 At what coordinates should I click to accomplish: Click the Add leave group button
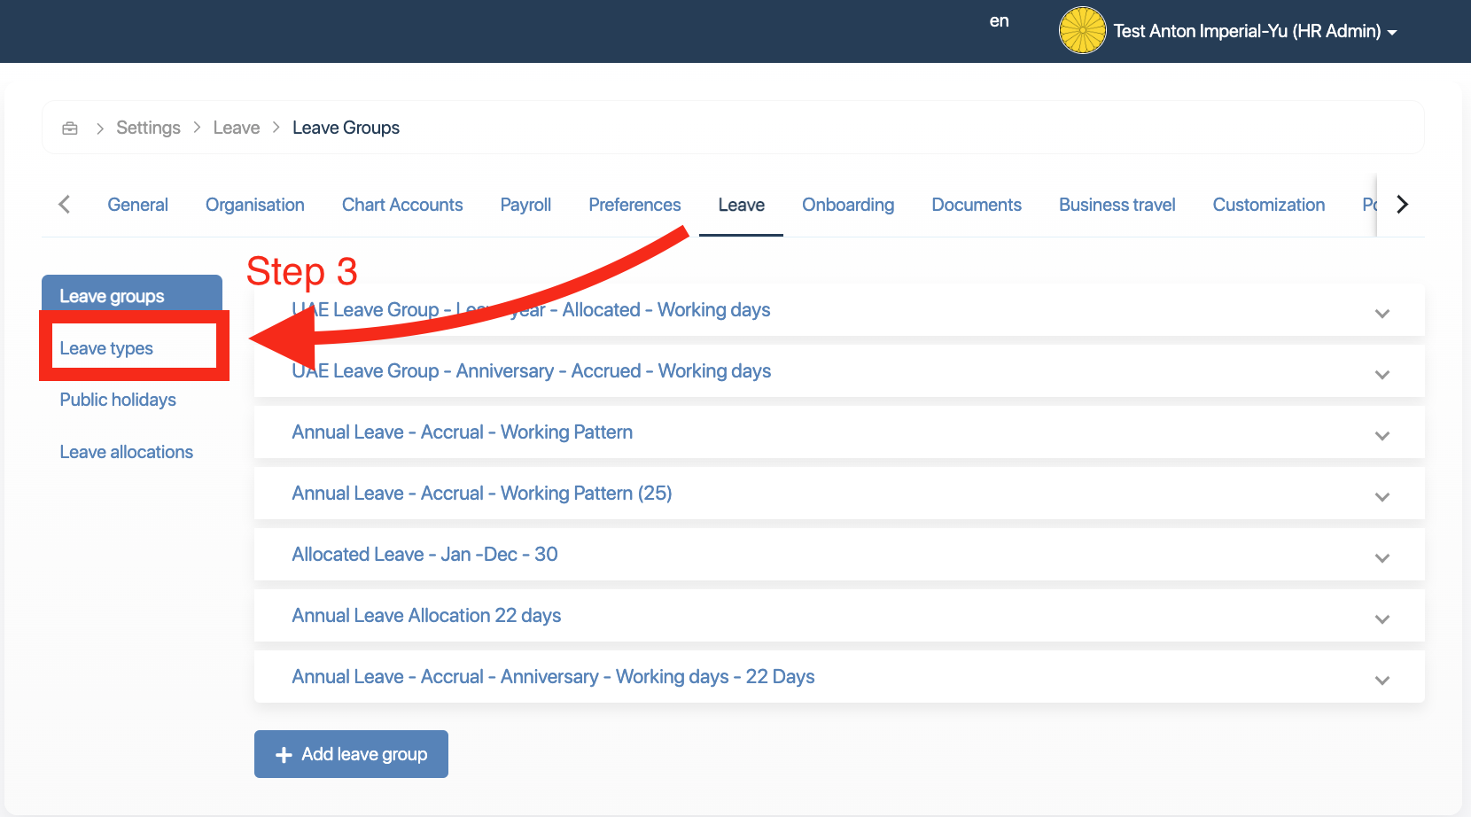(351, 754)
